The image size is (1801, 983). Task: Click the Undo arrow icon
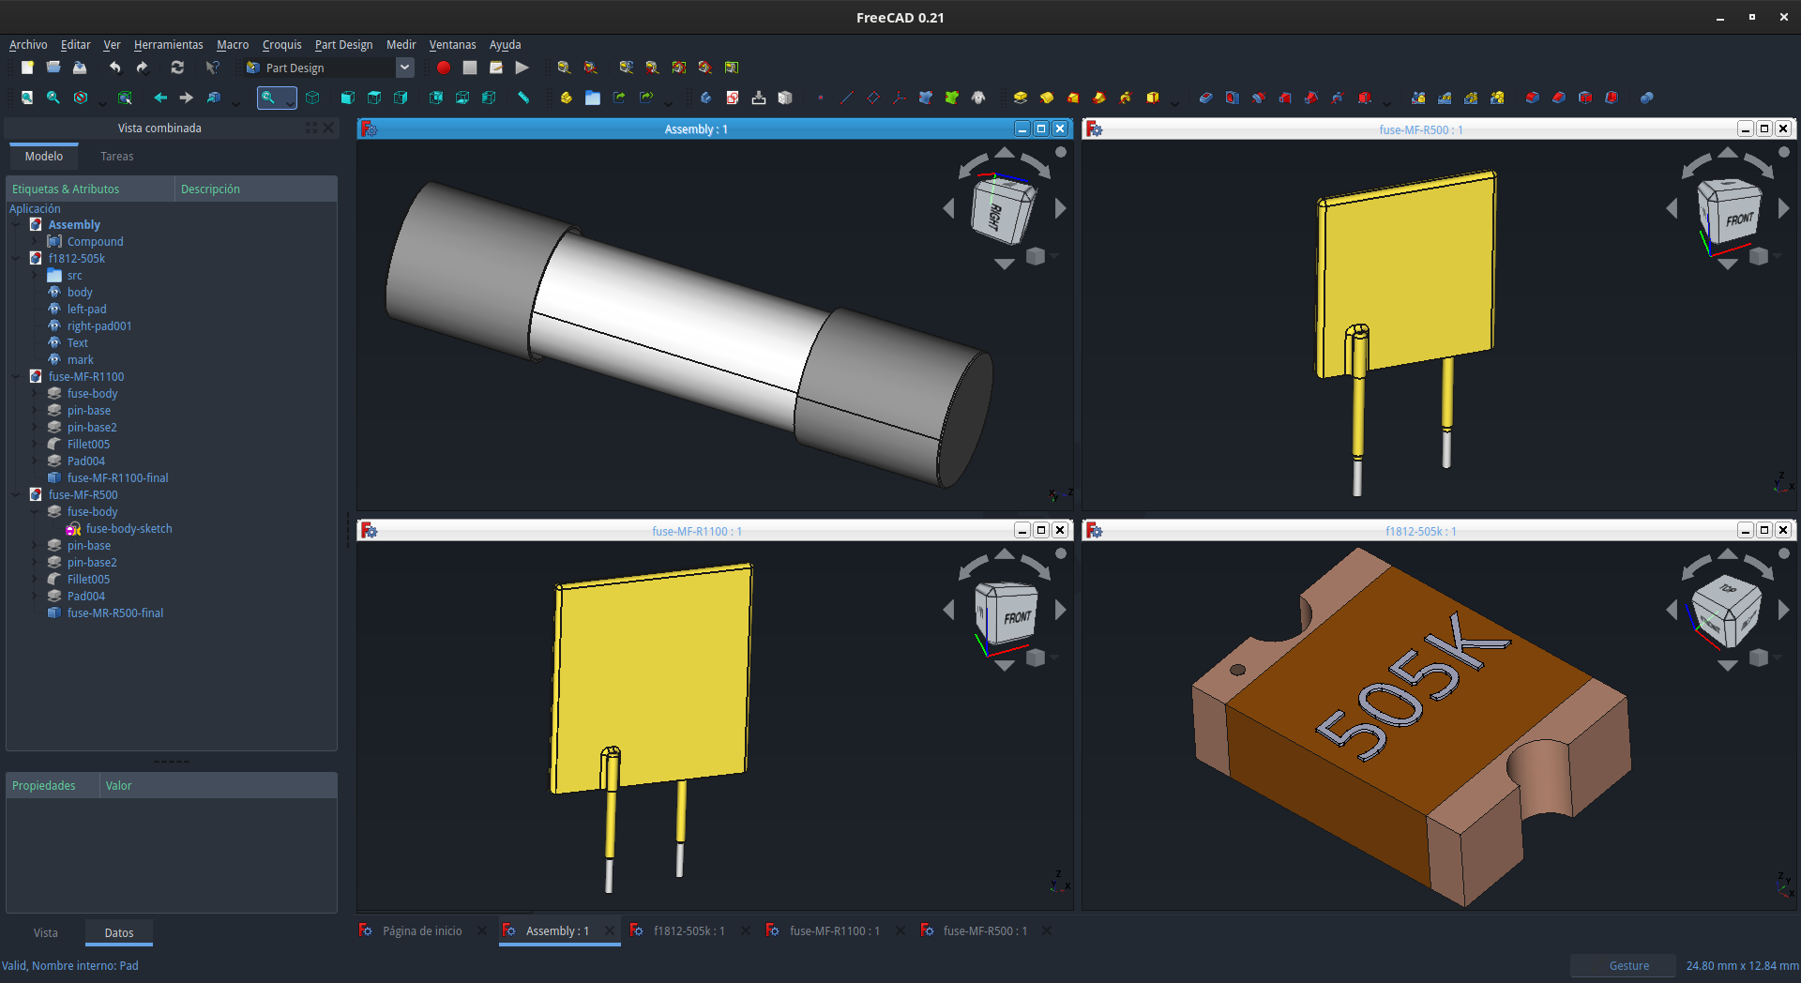[x=115, y=68]
